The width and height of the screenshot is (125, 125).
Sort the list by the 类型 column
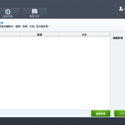point(40,35)
